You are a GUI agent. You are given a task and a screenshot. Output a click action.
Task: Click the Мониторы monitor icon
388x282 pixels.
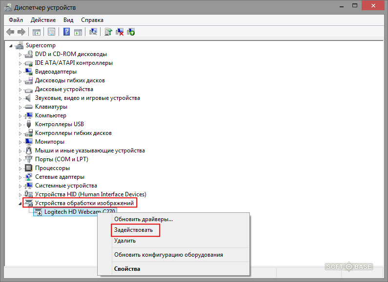tap(29, 142)
